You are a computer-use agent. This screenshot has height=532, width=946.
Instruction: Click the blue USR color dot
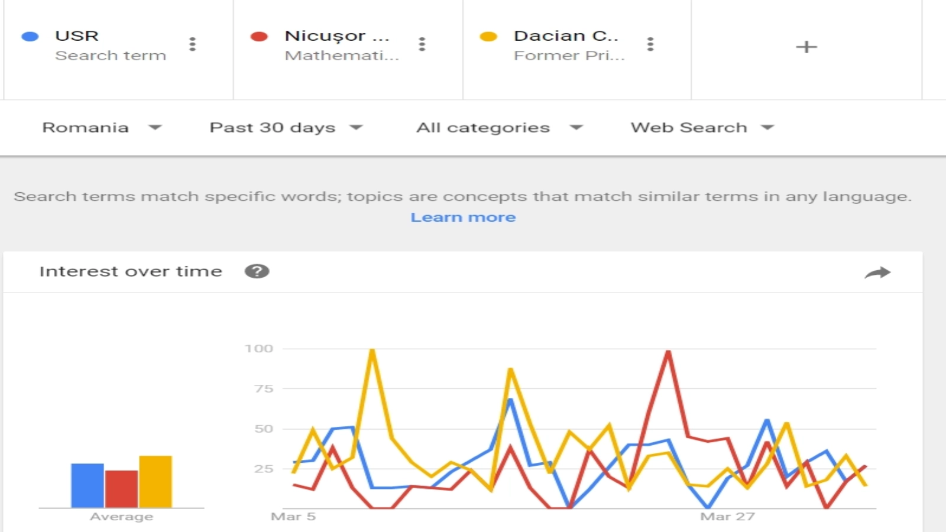point(30,37)
